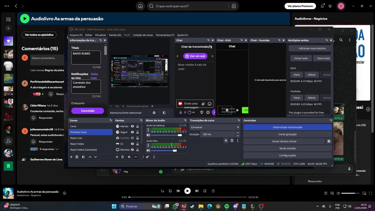Toggle visibility of Seguir source

[x=132, y=132]
